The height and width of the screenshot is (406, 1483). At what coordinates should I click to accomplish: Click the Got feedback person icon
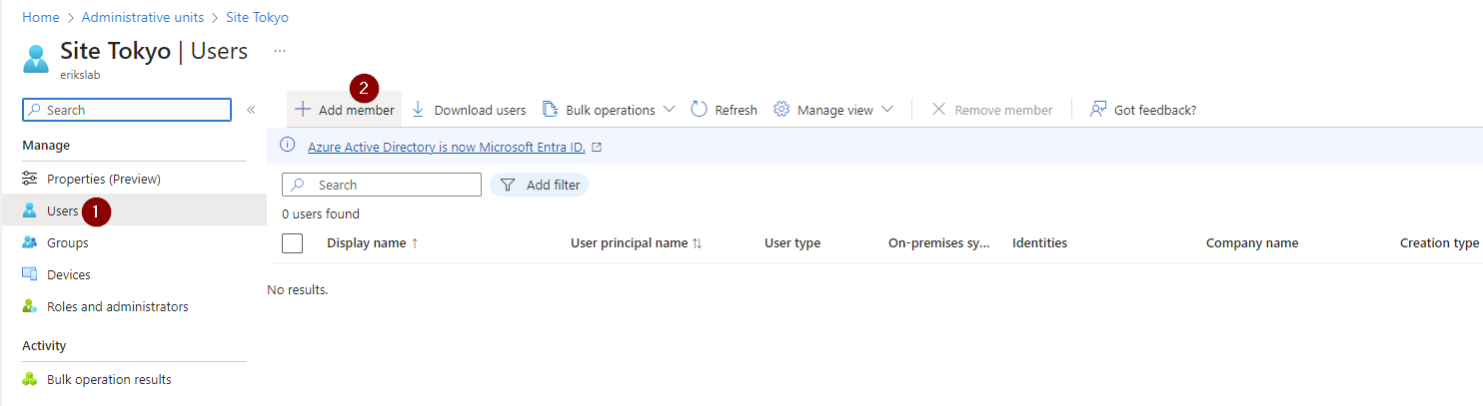point(1098,110)
